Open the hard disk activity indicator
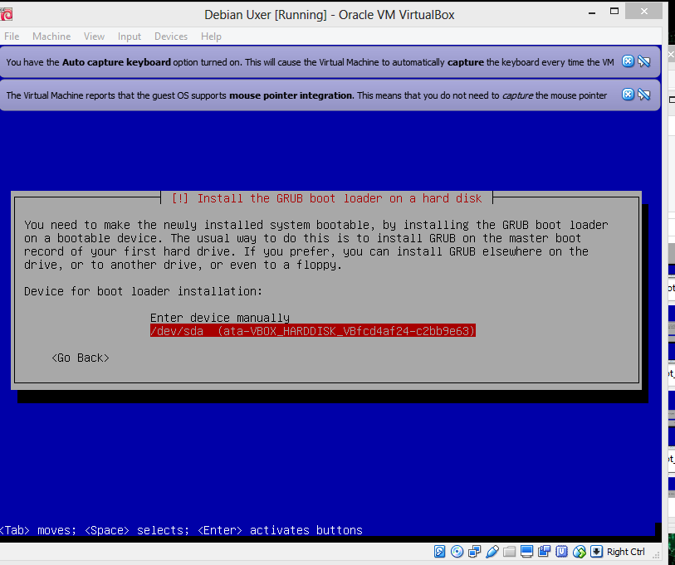The width and height of the screenshot is (675, 565). 439,551
